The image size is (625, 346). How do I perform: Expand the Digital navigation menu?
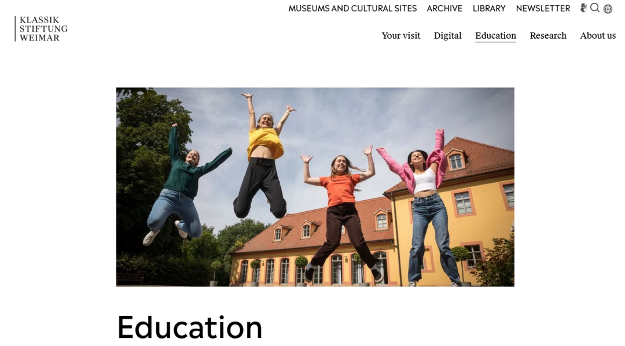[447, 35]
